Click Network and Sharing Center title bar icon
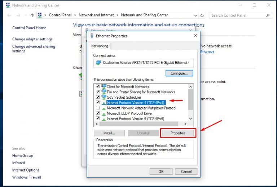Image resolution: width=277 pixels, height=187 pixels. tap(8, 5)
